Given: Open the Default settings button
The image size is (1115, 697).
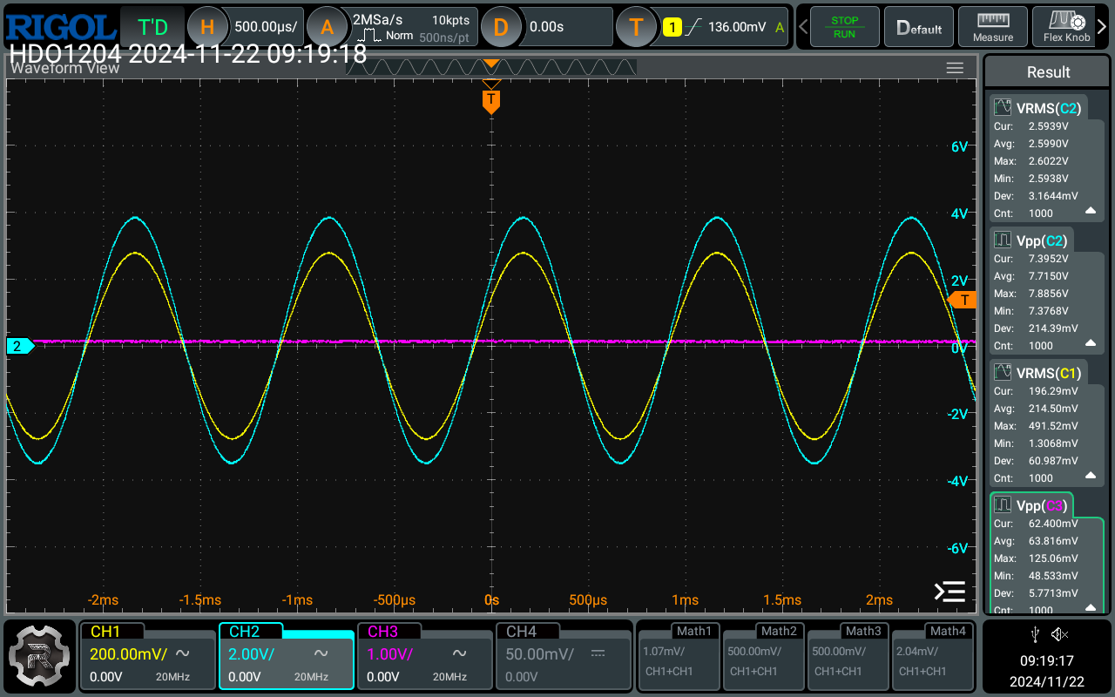Looking at the screenshot, I should 919,27.
